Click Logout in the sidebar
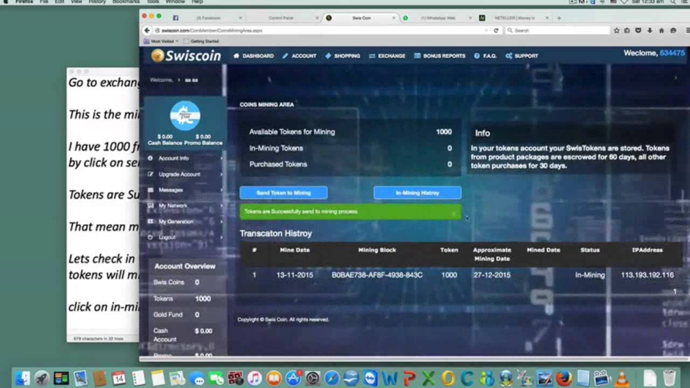The height and width of the screenshot is (388, 690). [x=185, y=237]
